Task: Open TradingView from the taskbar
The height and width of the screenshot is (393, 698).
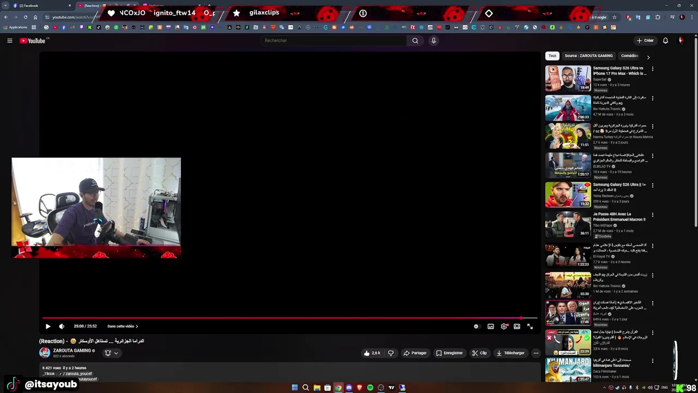Action: (x=392, y=388)
